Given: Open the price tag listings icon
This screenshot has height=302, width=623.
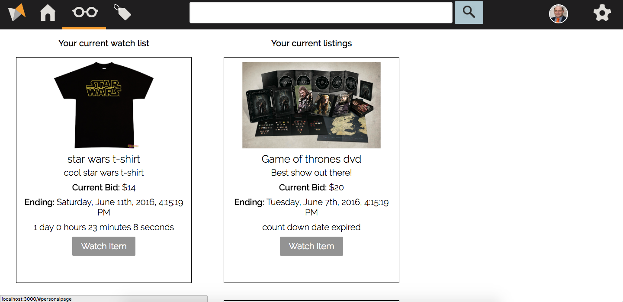Looking at the screenshot, I should [122, 12].
